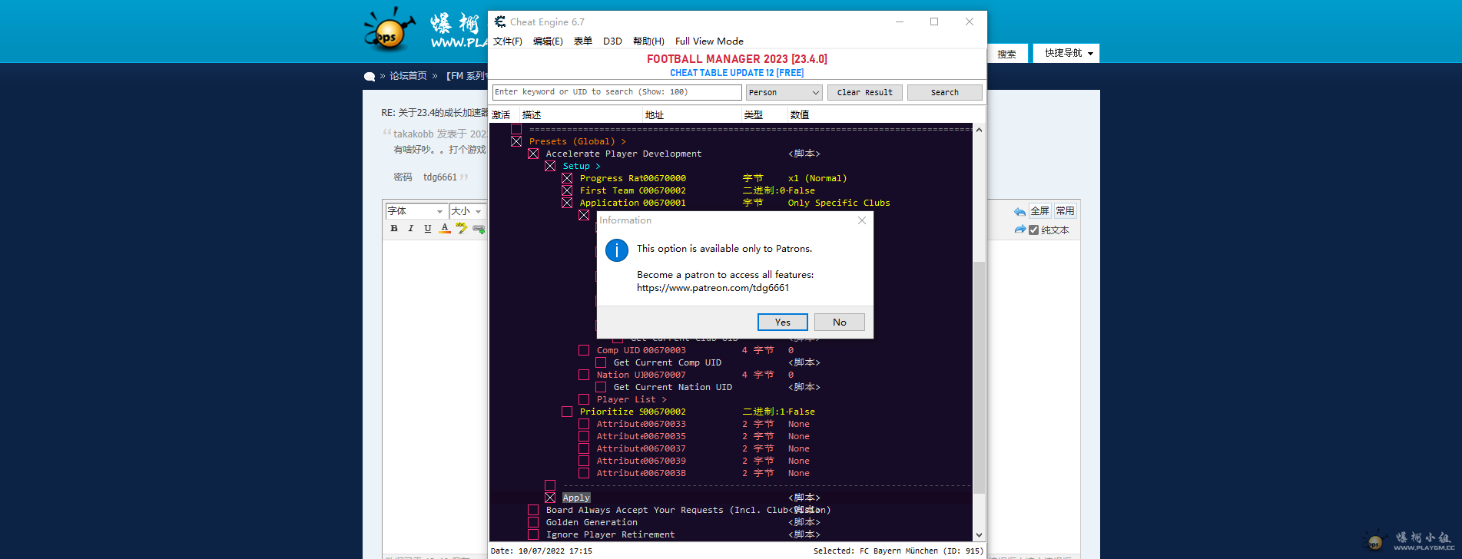This screenshot has height=559, width=1462.
Task: Open the 大小 size dropdown in editor
Action: [467, 211]
